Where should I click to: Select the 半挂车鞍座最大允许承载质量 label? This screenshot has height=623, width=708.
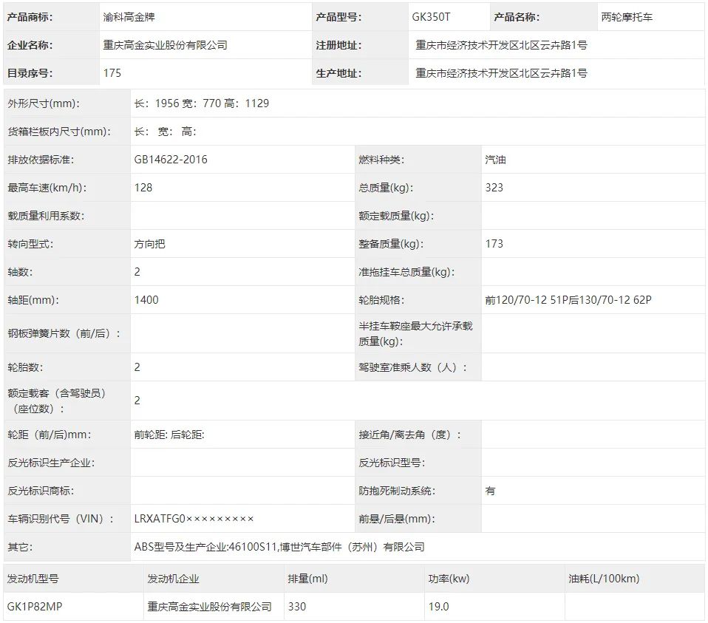tap(415, 333)
